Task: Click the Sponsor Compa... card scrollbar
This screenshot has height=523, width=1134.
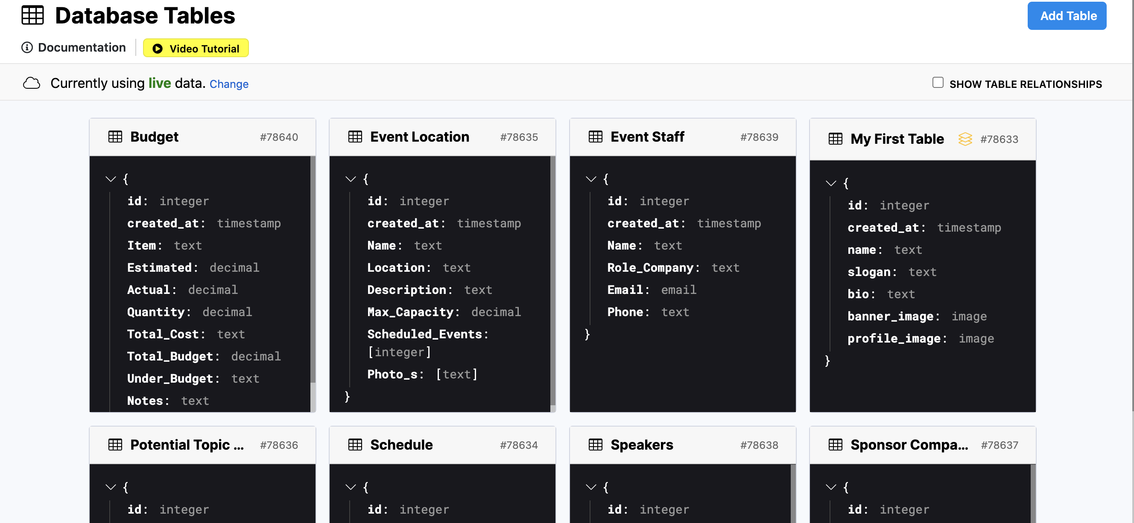Action: (1033, 494)
